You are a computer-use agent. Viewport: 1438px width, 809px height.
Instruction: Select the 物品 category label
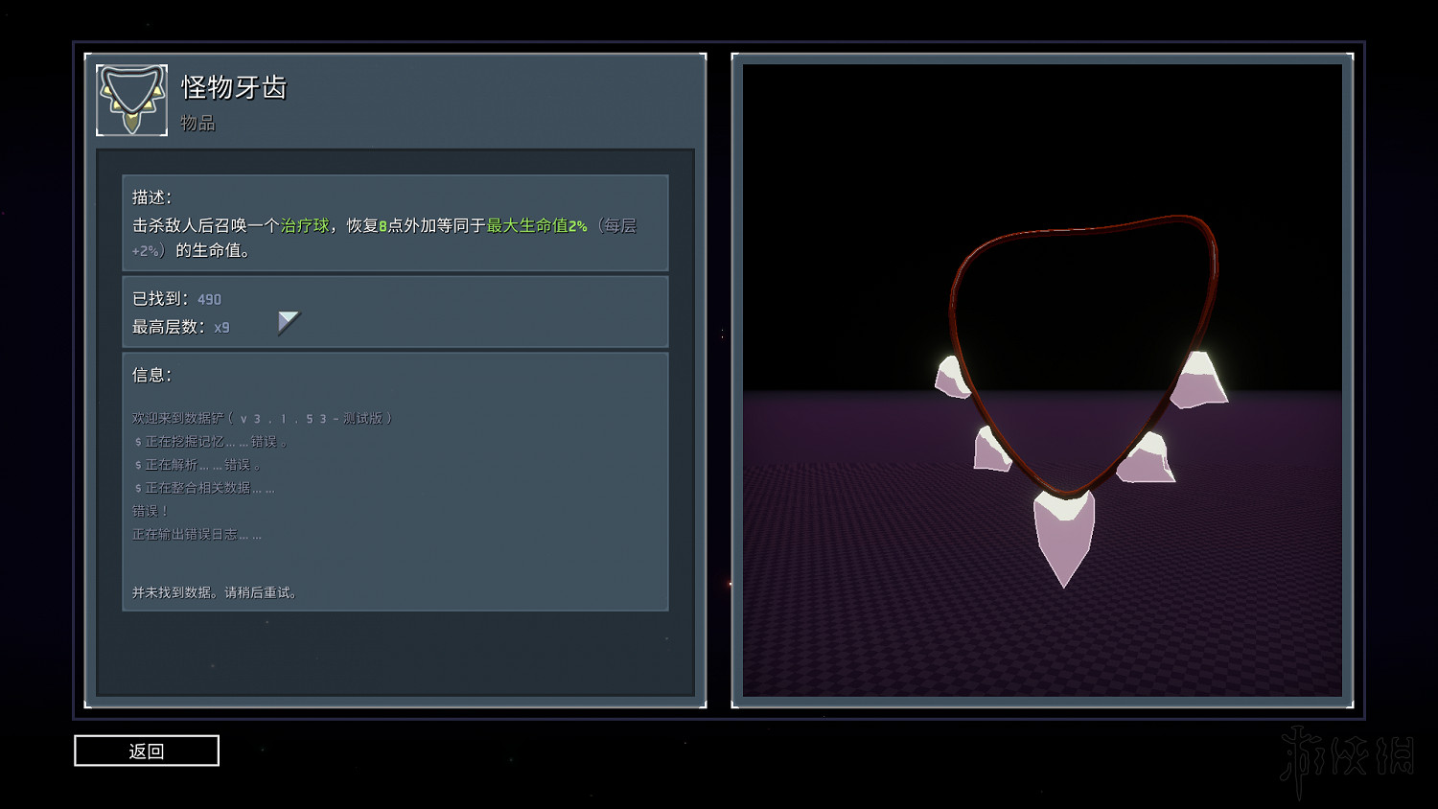[197, 124]
